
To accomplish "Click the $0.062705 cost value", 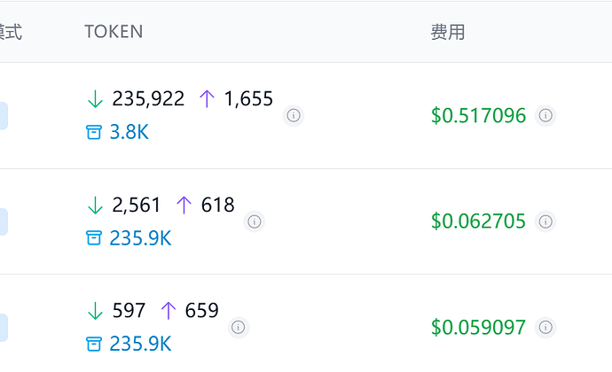I will click(479, 221).
